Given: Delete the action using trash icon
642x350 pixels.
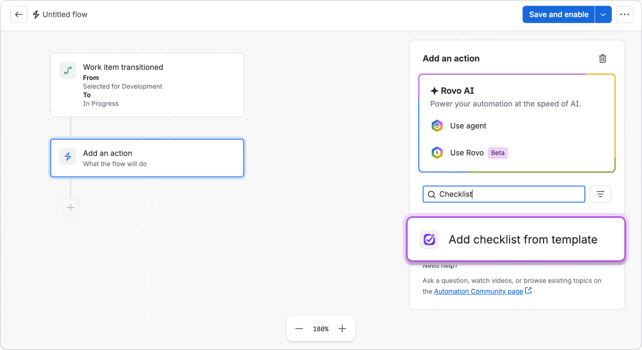Looking at the screenshot, I should [602, 58].
